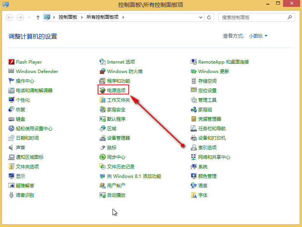
Task: Expand arrow before 控制面板 breadcrumb
Action: [54, 18]
